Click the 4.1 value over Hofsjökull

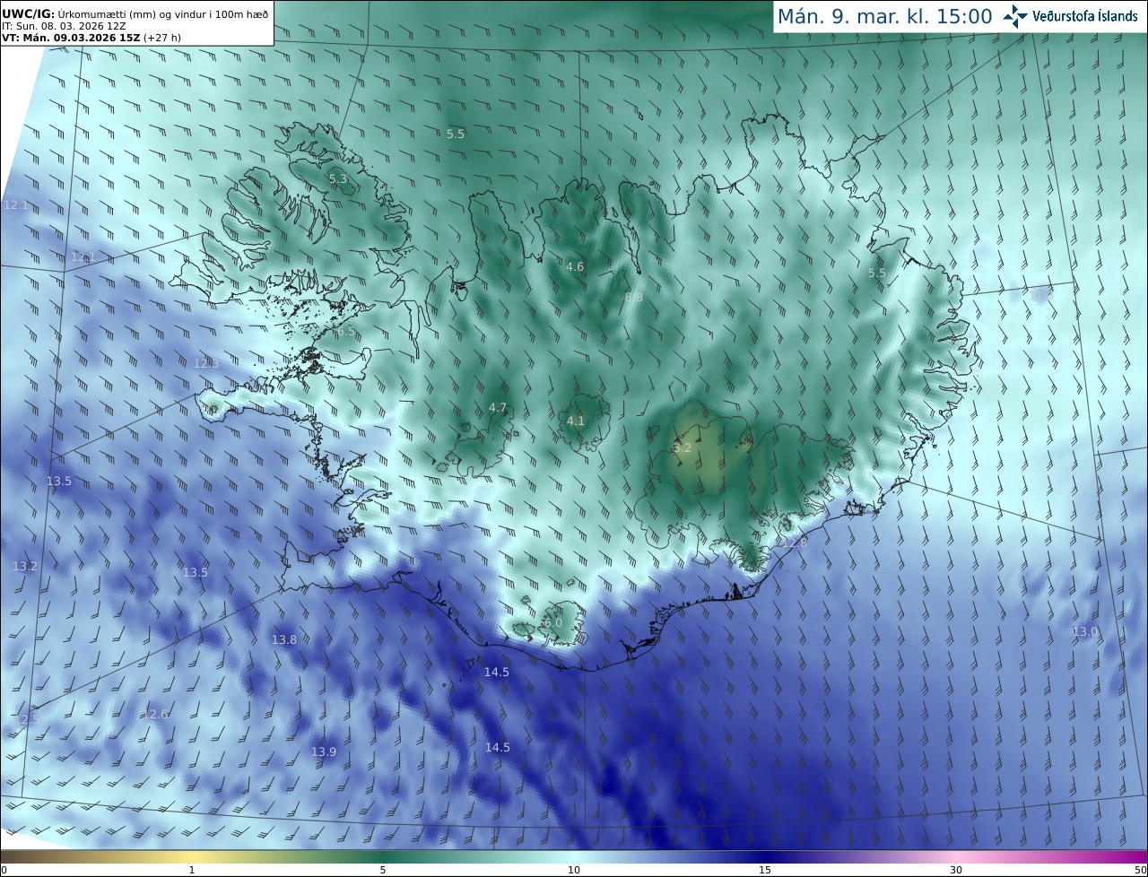pos(576,421)
